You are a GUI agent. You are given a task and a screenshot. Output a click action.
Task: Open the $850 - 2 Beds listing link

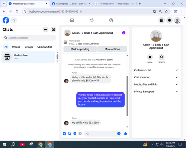tap(84, 44)
